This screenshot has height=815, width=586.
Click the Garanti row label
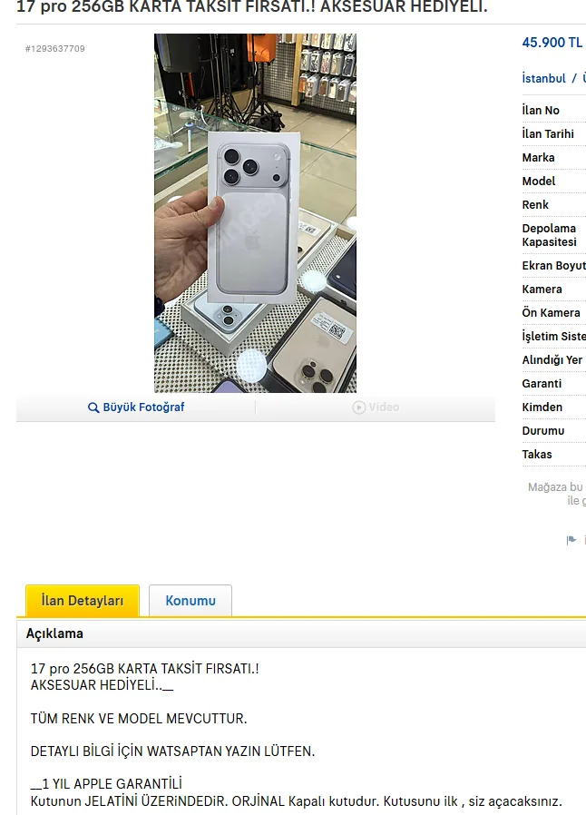pos(542,384)
